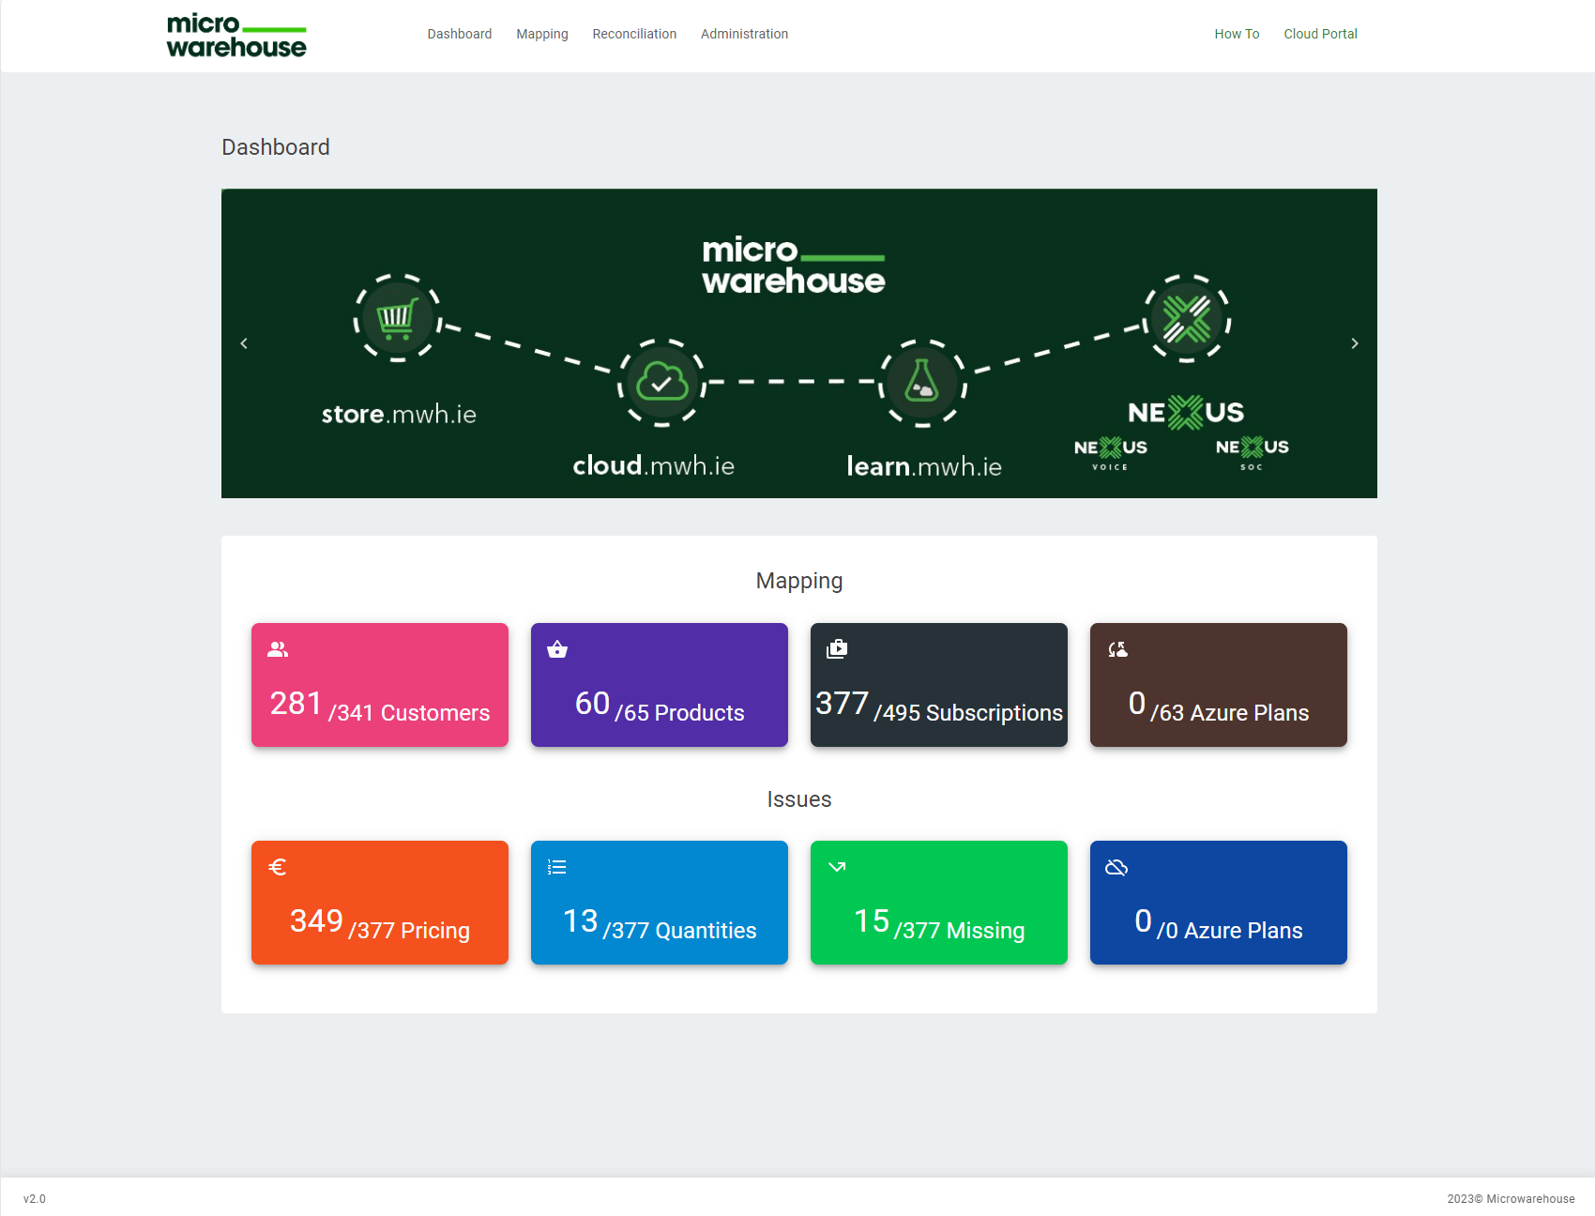Image resolution: width=1595 pixels, height=1216 pixels.
Task: Click the cloud sync icon on 0/63 card
Action: click(1117, 649)
